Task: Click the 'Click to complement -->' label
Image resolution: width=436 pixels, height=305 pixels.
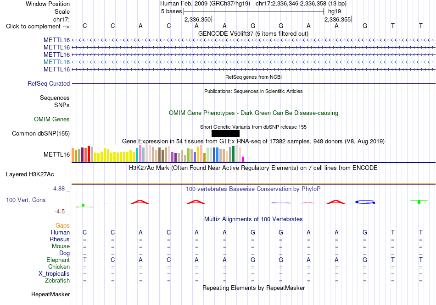Action: [38, 27]
